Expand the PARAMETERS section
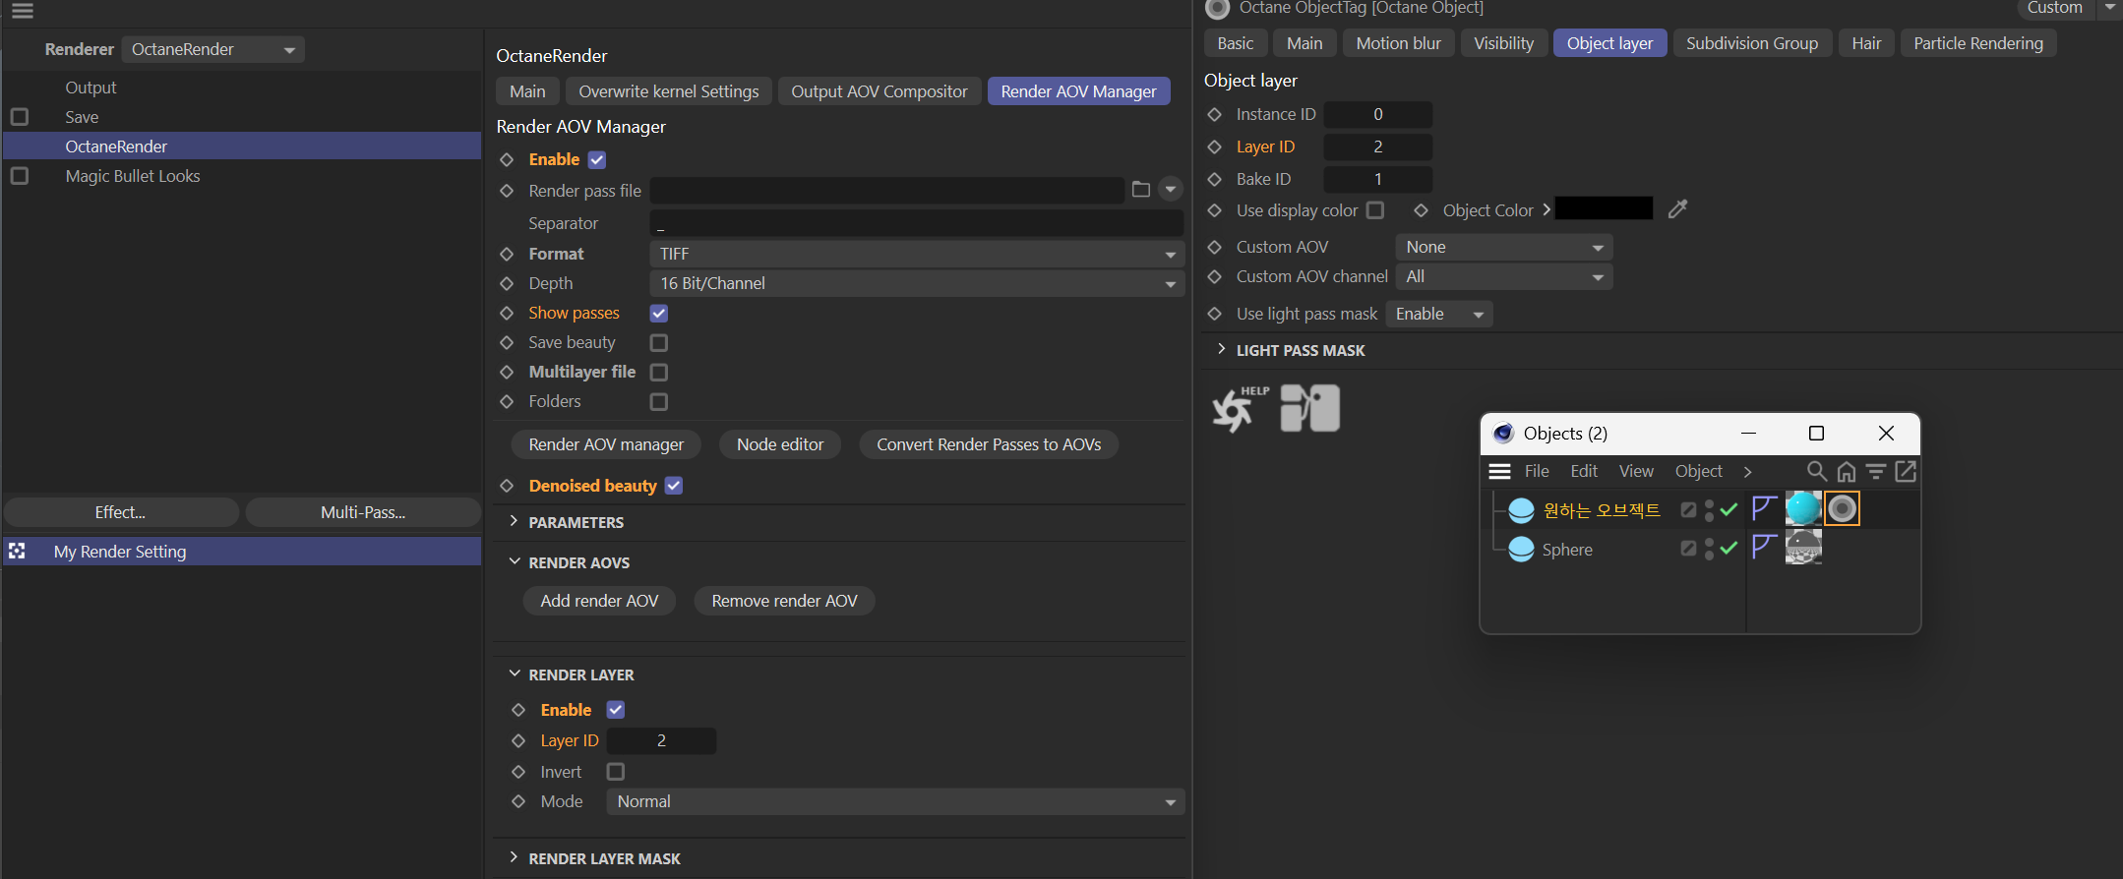 576,522
